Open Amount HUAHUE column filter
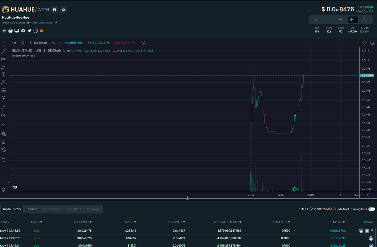The width and height of the screenshot is (377, 247). 241,222
